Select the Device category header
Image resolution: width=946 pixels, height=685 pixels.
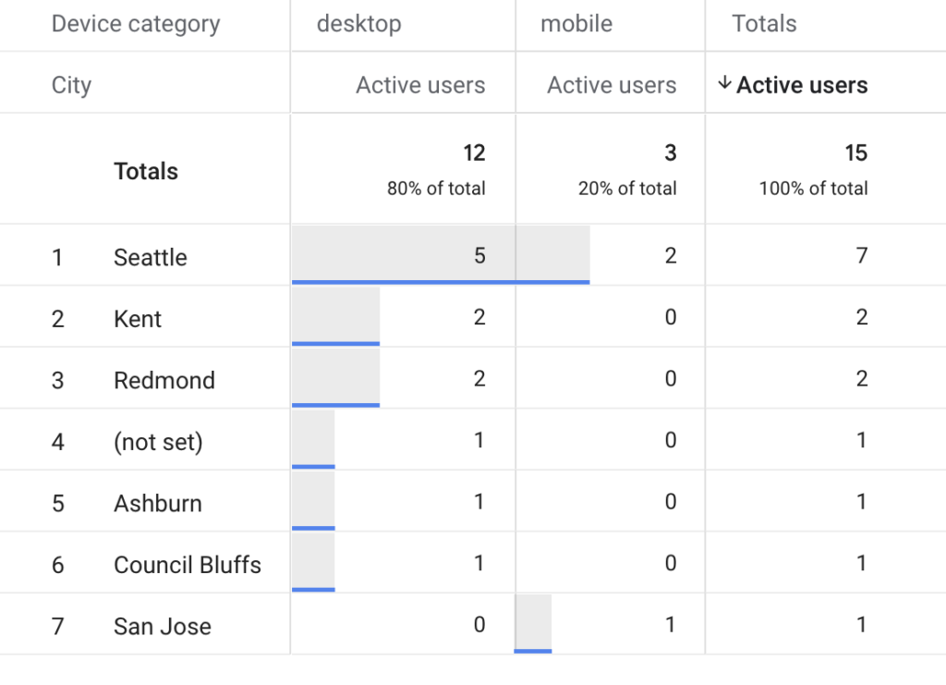(x=136, y=24)
